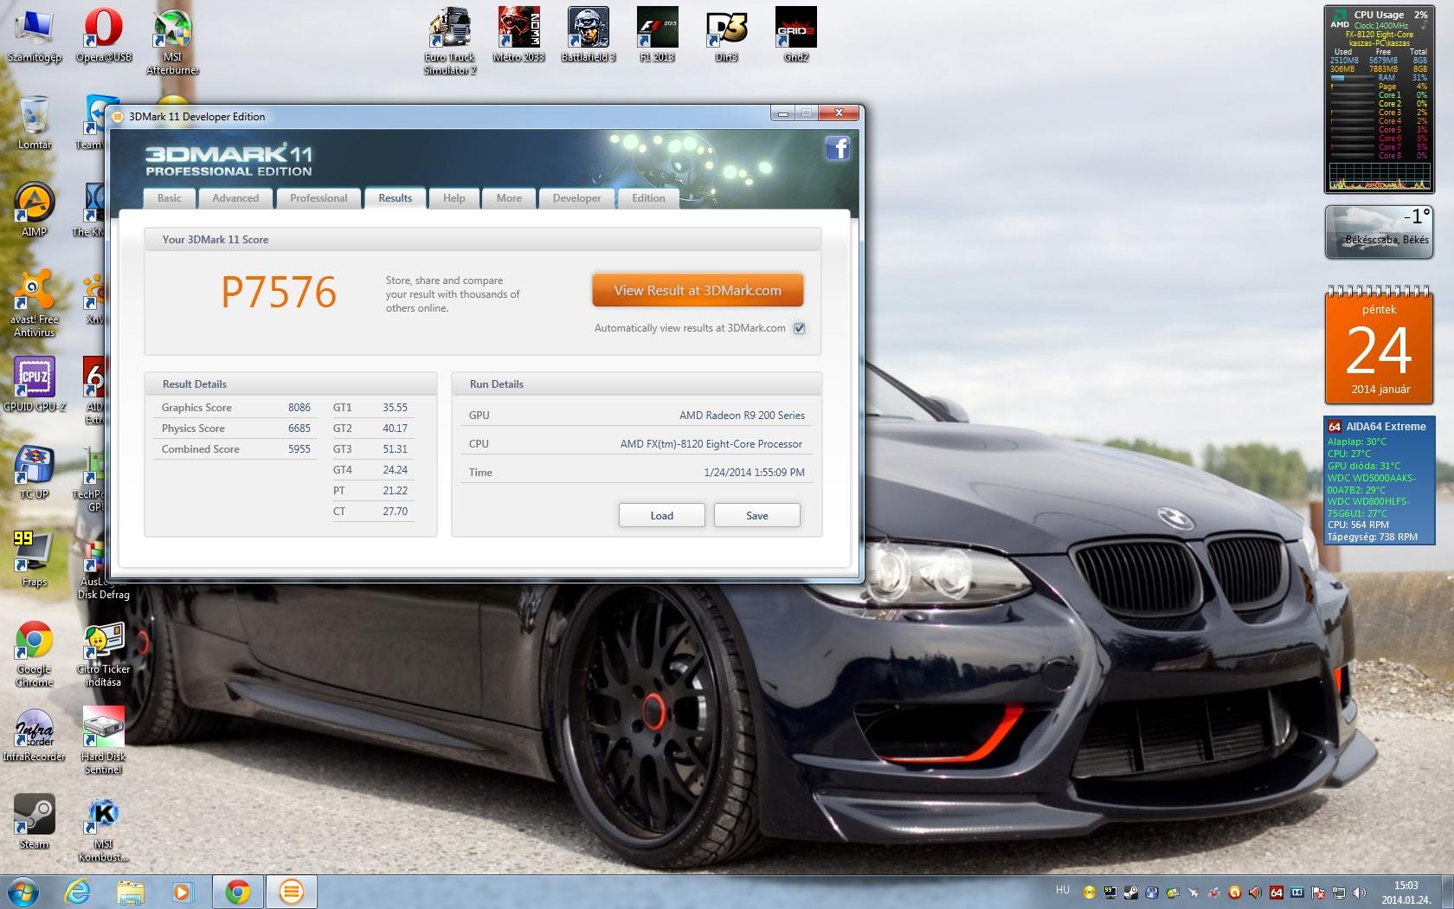Viewport: 1454px width, 909px height.
Task: Launch Opera@USB desktop shortcut
Action: click(104, 36)
